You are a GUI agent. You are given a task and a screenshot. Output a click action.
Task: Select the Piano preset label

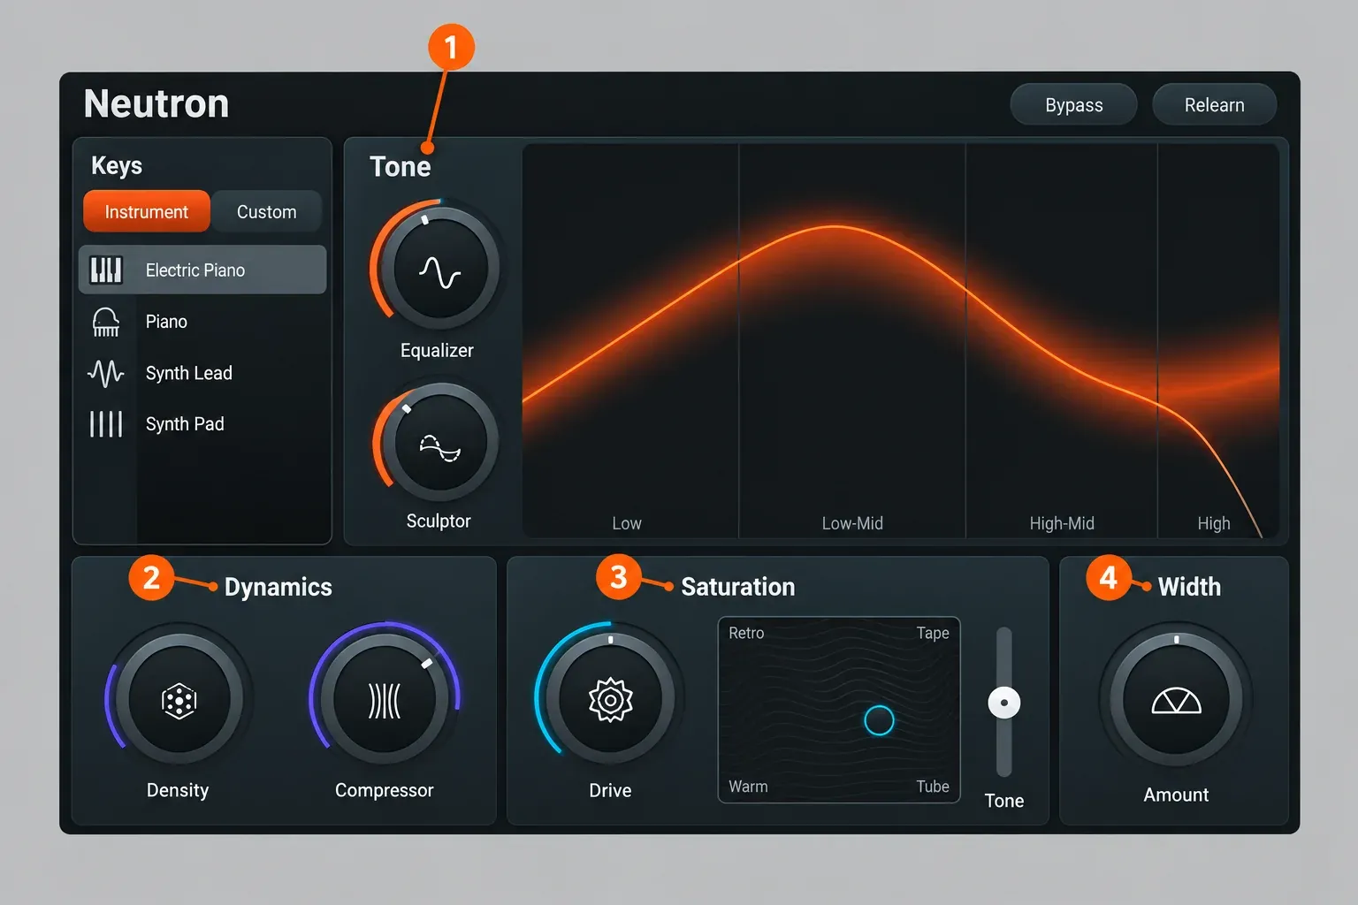pos(166,322)
